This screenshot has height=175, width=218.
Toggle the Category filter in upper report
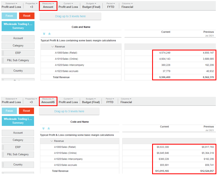(18, 46)
